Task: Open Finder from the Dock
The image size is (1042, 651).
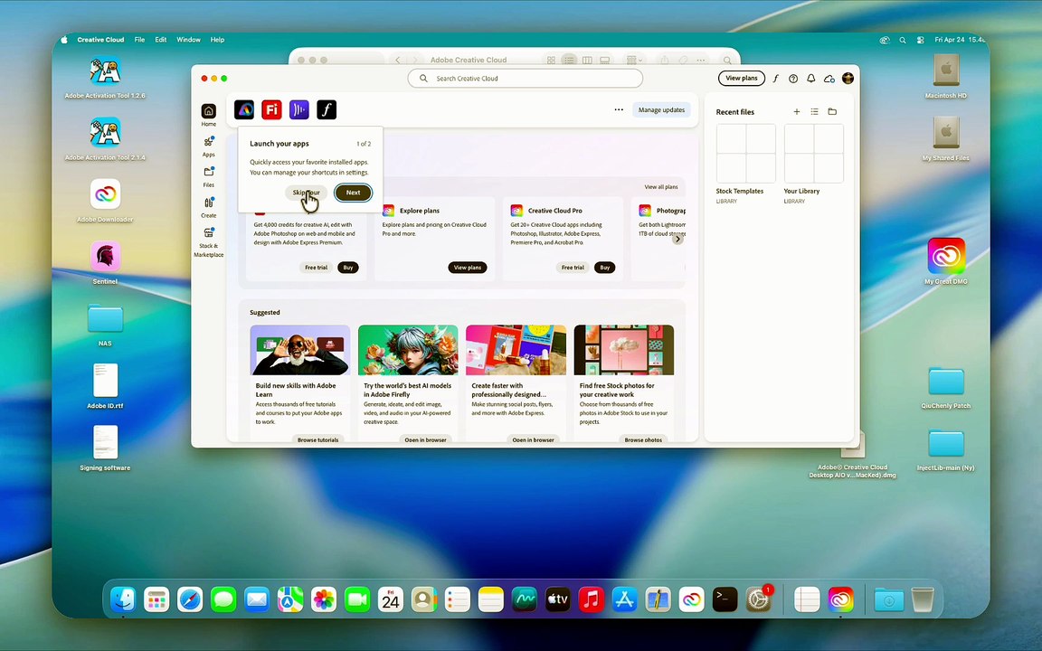Action: (123, 599)
